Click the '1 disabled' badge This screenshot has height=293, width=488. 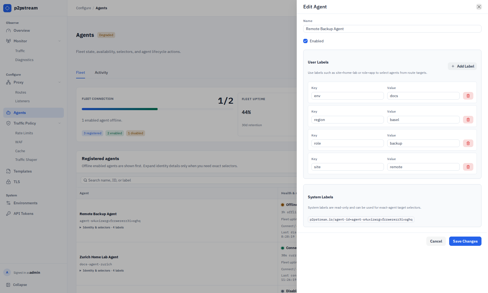click(x=136, y=133)
